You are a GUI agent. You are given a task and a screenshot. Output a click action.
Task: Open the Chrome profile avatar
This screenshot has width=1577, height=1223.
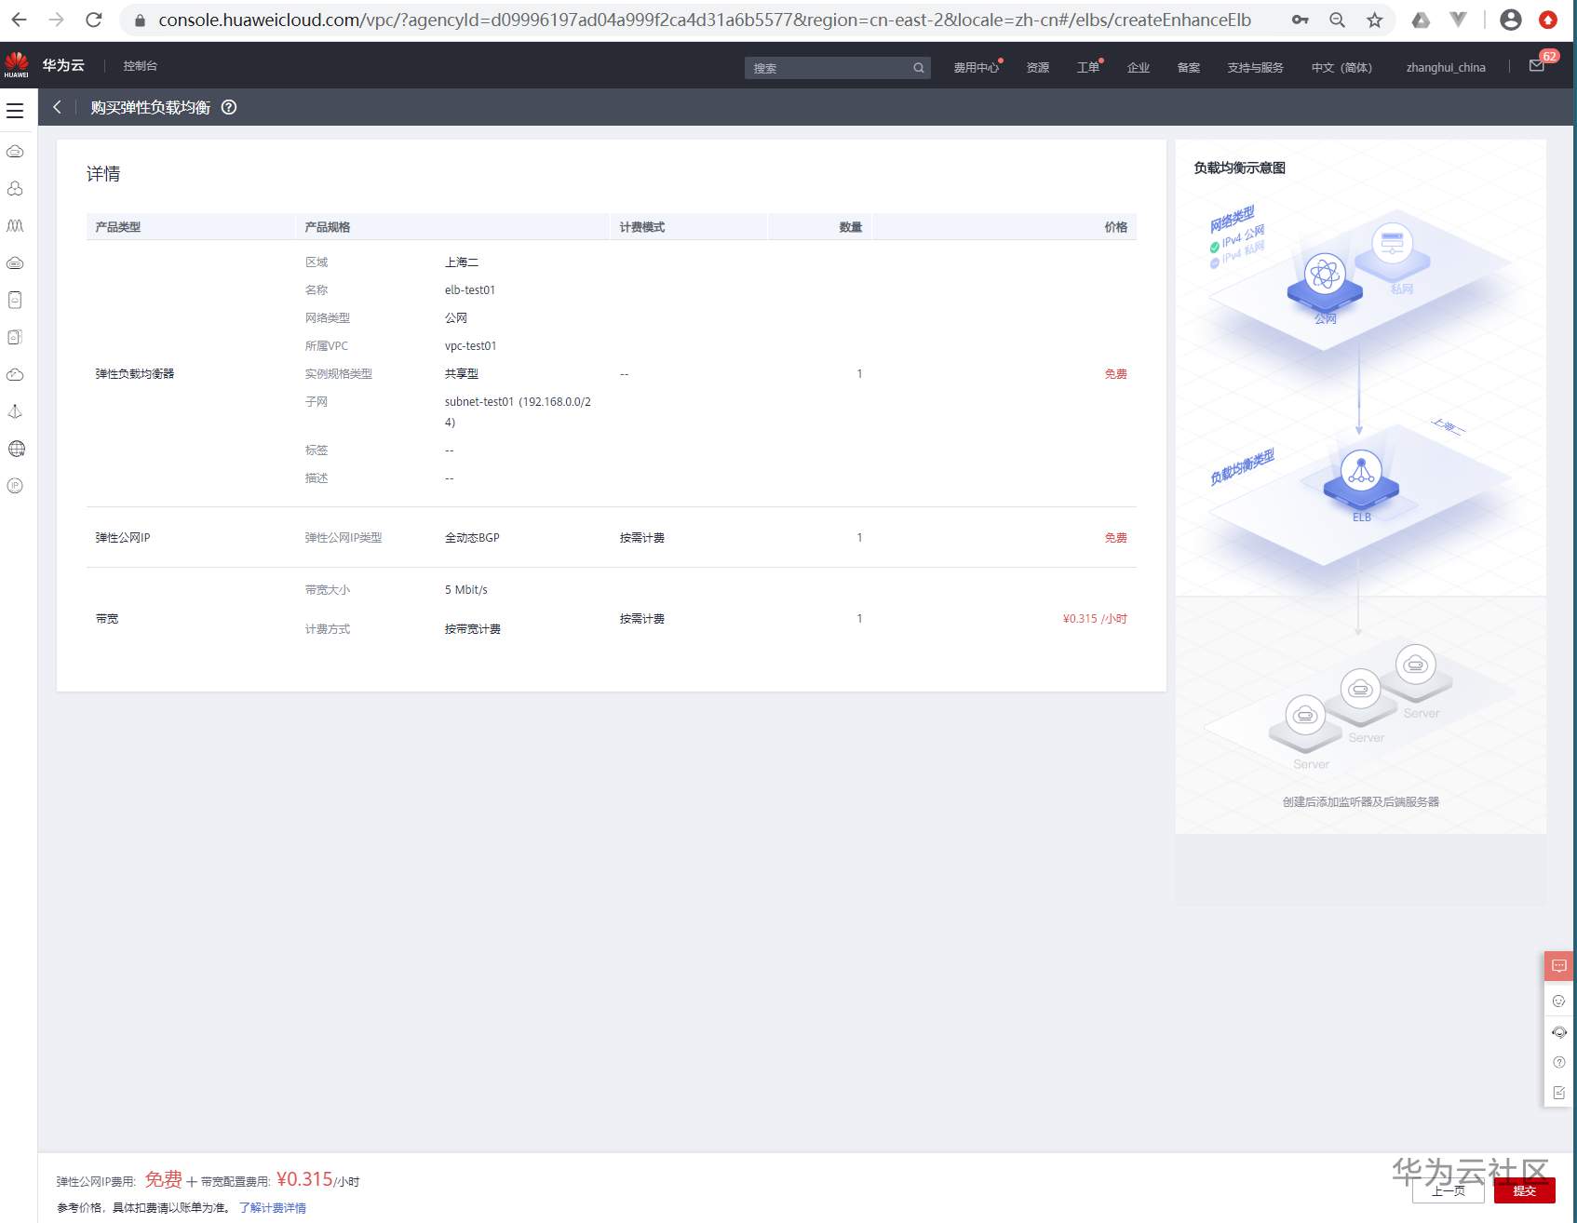point(1511,20)
